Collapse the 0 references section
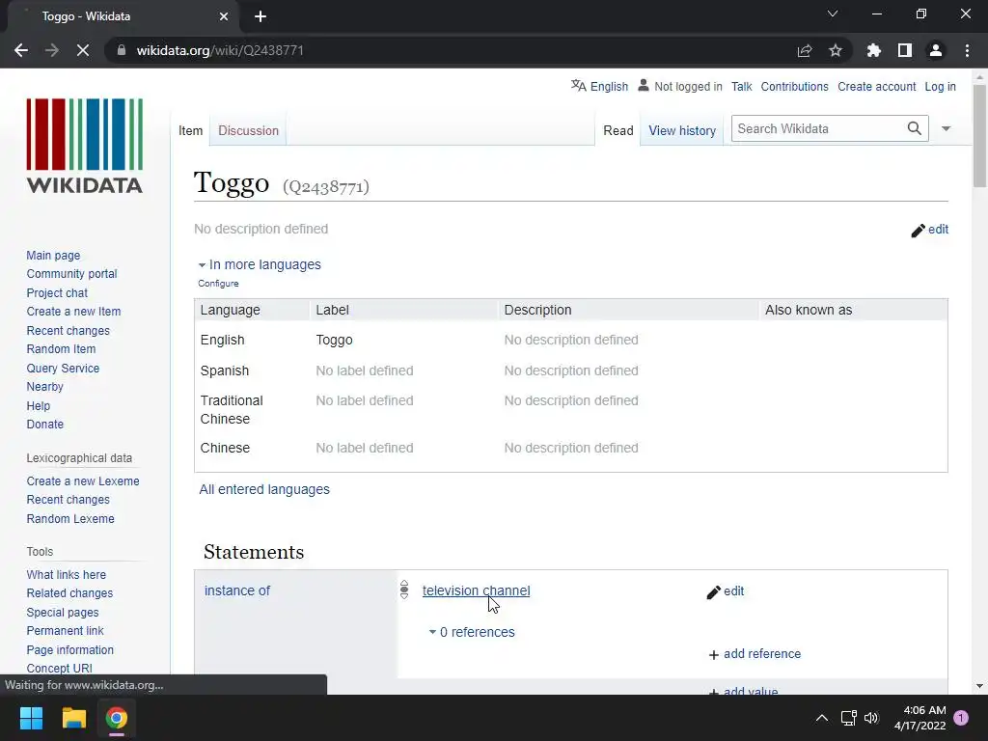This screenshot has height=741, width=988. [x=472, y=632]
